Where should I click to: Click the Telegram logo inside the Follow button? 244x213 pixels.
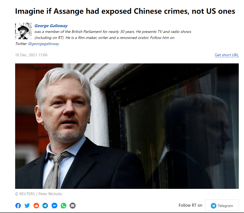(x=213, y=206)
